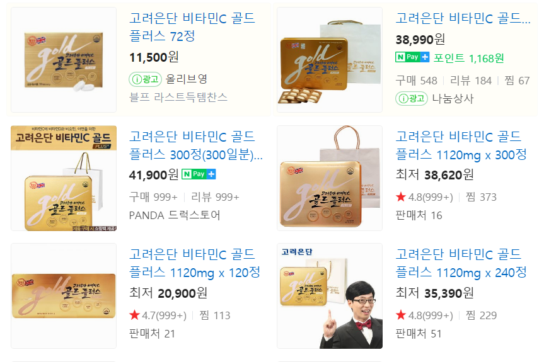
Task: Click the thumbnail with the celebrity pointing up
Action: coord(330,296)
